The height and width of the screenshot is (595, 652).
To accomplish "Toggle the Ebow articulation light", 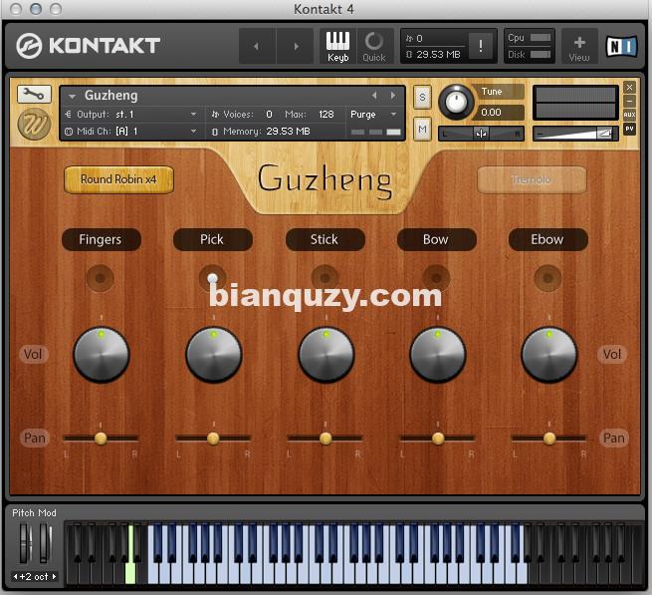I will coord(547,278).
